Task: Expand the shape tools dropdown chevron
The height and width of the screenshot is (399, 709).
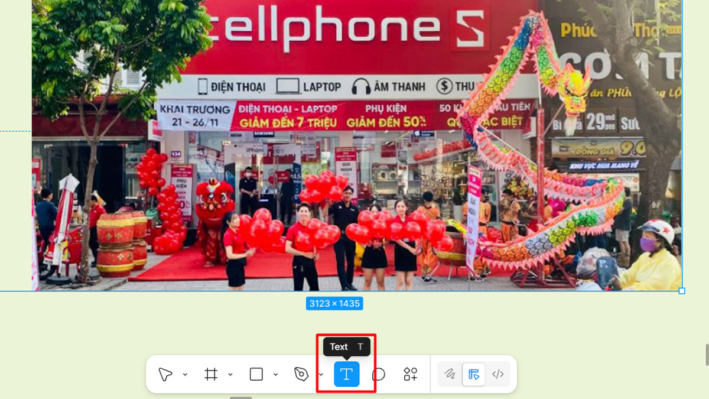Action: 275,374
